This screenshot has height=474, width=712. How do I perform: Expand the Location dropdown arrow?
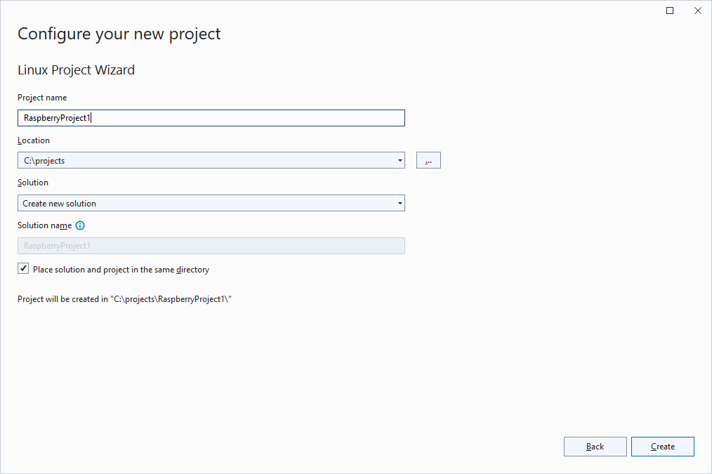coord(400,161)
